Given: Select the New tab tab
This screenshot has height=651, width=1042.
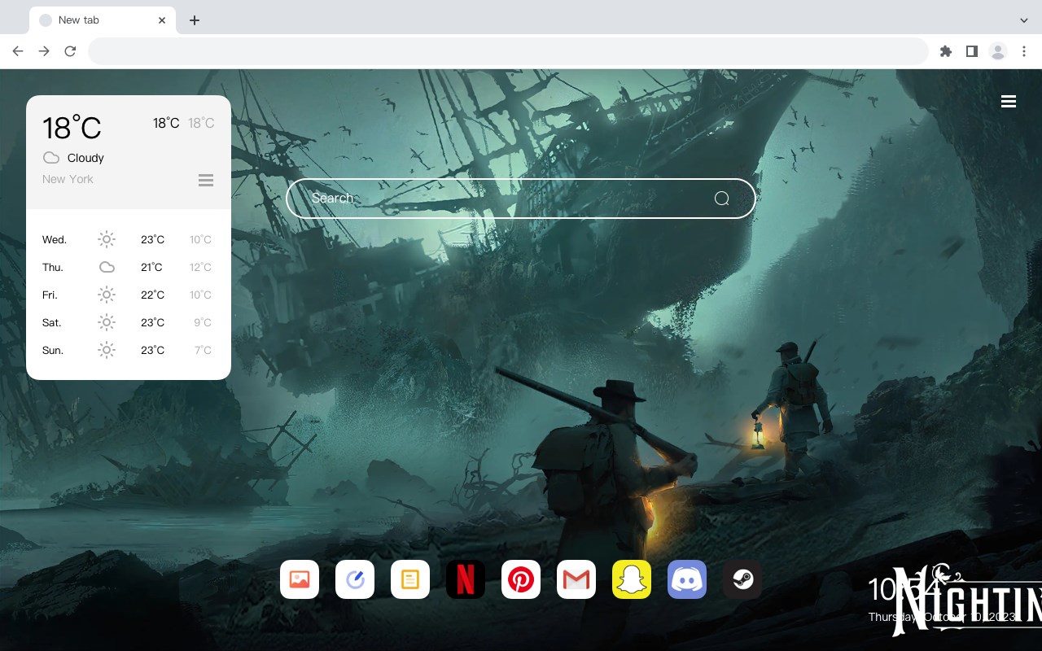Looking at the screenshot, I should pyautogui.click(x=103, y=20).
